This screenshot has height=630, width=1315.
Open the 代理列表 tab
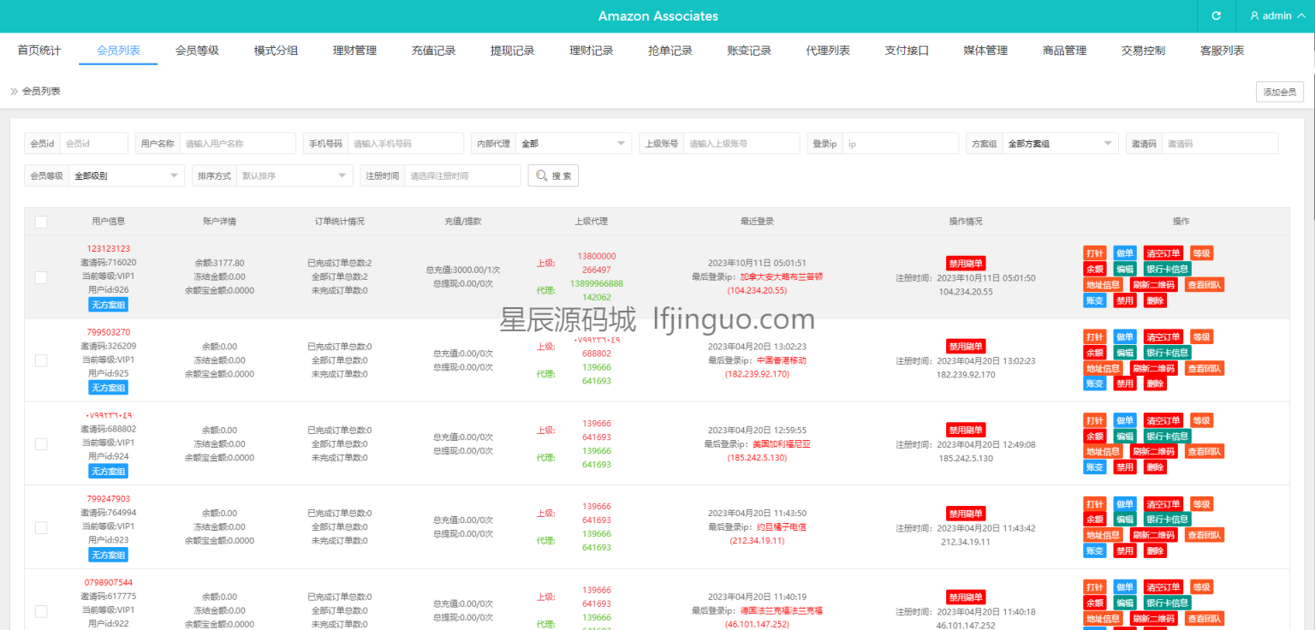point(828,51)
